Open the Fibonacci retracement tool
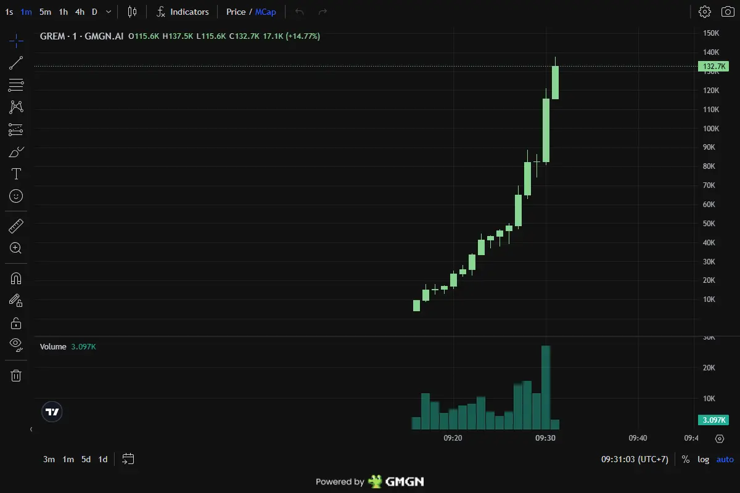 [16, 85]
